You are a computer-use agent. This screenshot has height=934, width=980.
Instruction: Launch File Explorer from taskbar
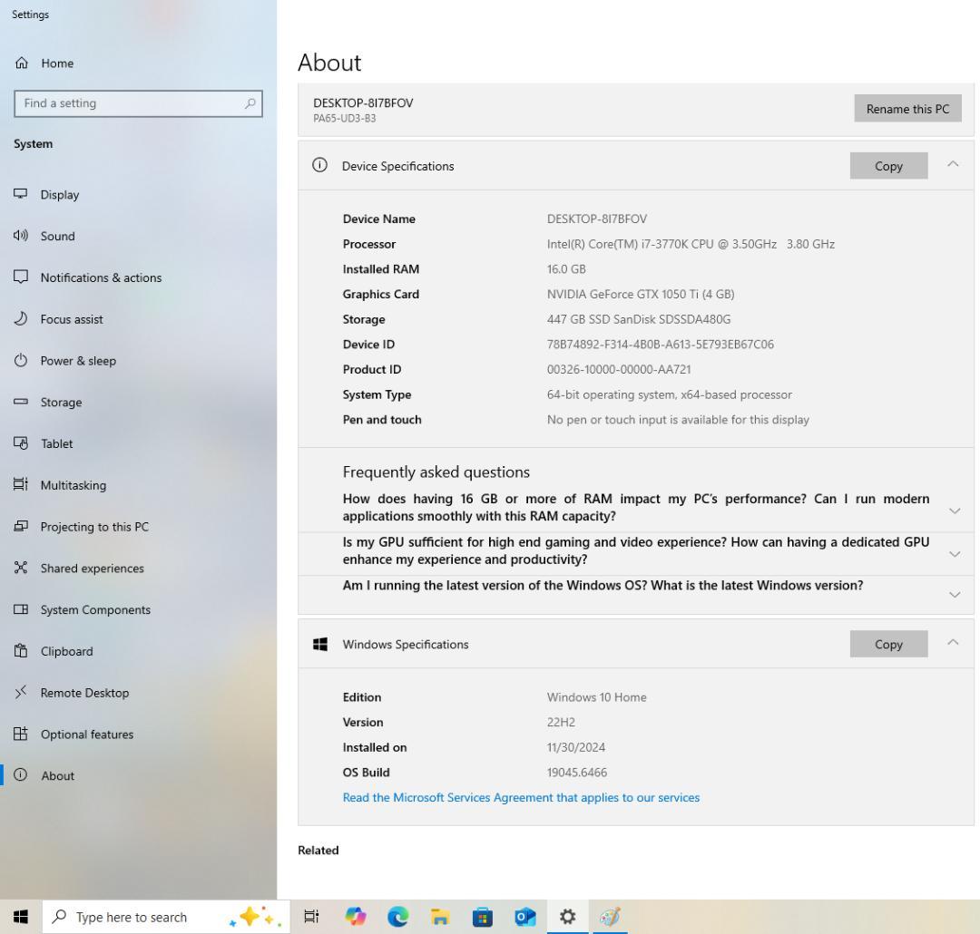click(440, 917)
